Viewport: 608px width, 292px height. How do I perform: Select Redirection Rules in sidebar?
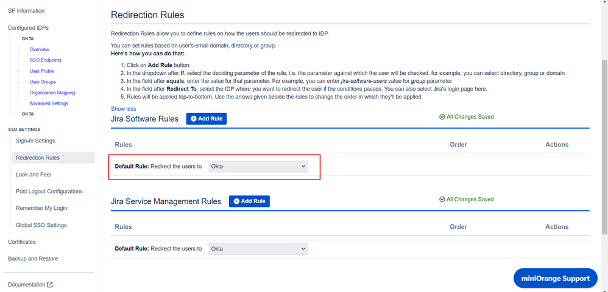click(x=53, y=158)
